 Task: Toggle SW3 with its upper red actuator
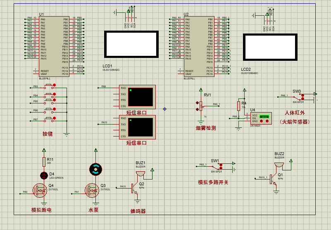pos(303,95)
